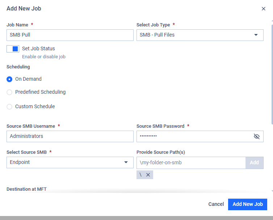Toggle password visibility eye icon

pos(256,136)
